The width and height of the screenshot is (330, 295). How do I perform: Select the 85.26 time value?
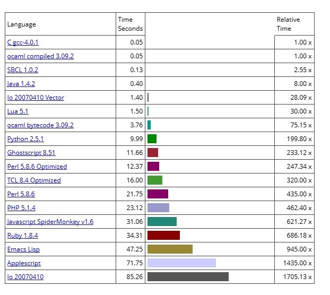click(x=135, y=277)
